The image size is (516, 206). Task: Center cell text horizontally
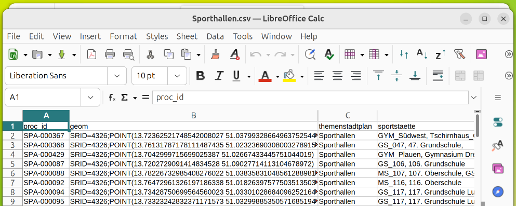(337, 76)
